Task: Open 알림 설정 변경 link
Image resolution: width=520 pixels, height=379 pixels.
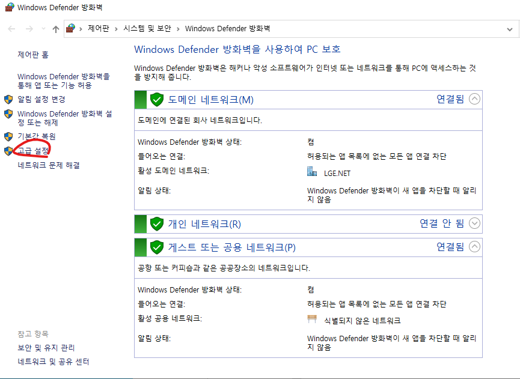Action: click(x=41, y=99)
